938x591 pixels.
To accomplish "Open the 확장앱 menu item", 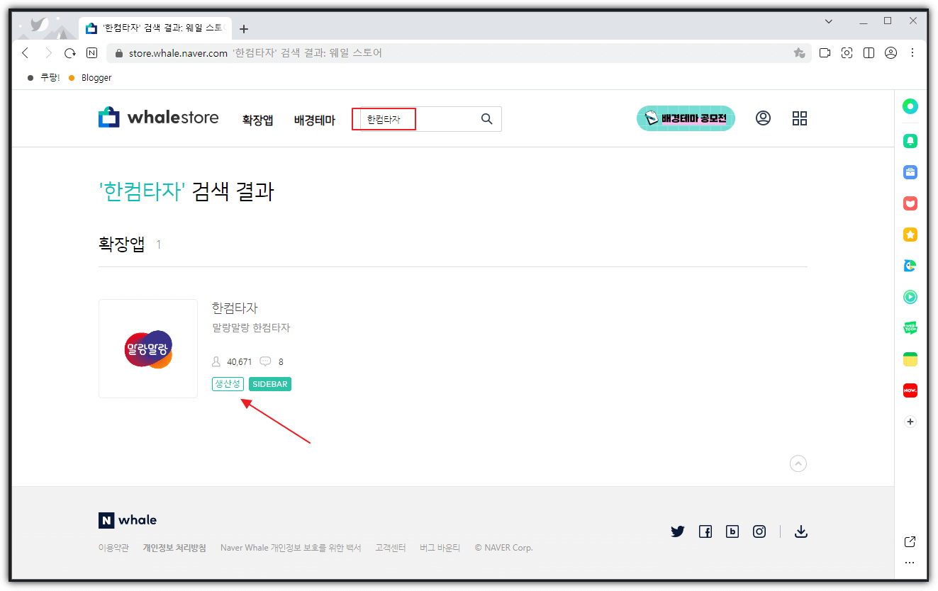I will (x=258, y=120).
